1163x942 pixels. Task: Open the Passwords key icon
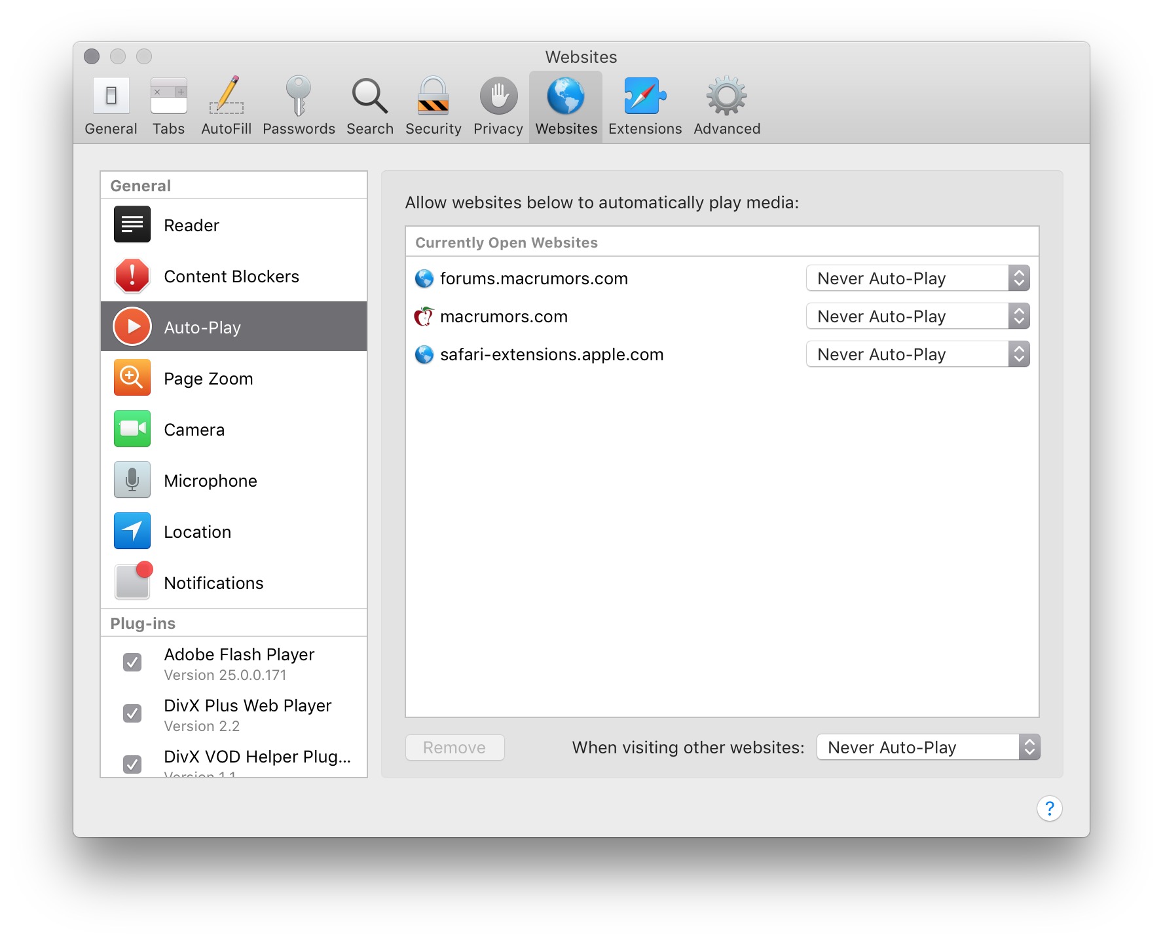pos(299,96)
